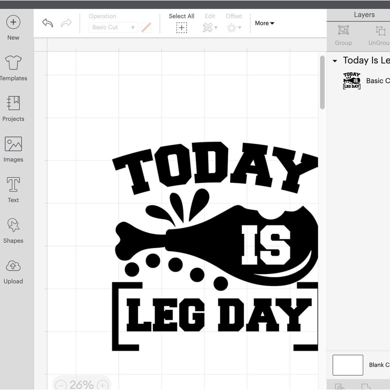Click the Group icon in Layers panel
This screenshot has width=390, height=390.
pos(343,30)
